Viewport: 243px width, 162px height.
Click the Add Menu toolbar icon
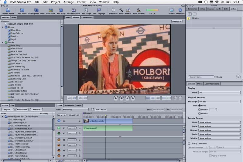tap(22, 10)
